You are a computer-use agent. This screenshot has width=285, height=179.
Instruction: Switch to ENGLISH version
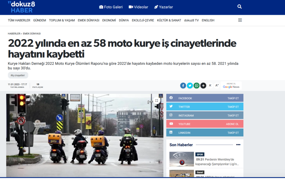(x=208, y=20)
